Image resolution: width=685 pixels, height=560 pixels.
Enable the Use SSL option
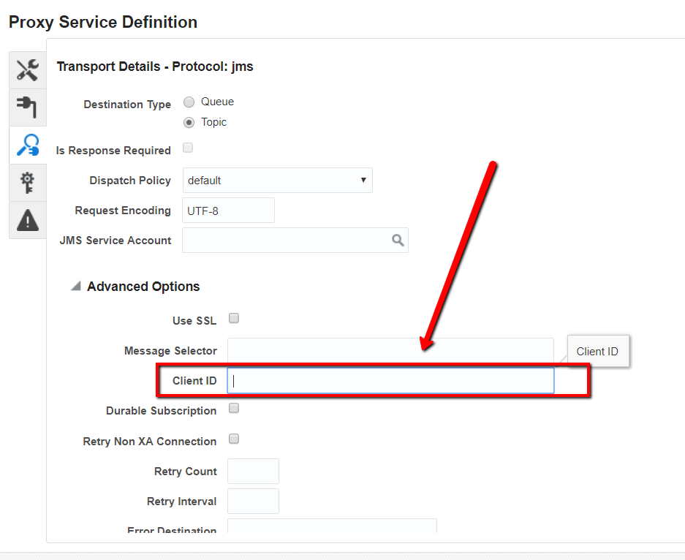tap(233, 317)
